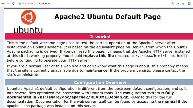Viewport: 193px width, 108px height.
Task: Reload the current page
Action: 13,4
